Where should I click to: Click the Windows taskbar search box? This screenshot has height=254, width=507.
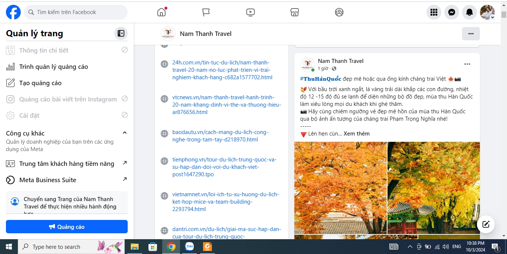(x=72, y=247)
